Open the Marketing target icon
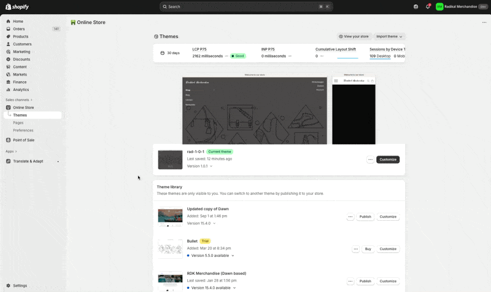Image resolution: width=491 pixels, height=292 pixels. [8, 52]
